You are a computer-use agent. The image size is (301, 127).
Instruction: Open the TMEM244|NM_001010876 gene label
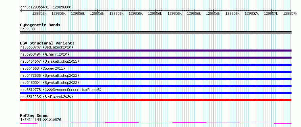(x=41, y=120)
